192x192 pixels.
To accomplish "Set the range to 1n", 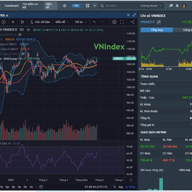I will (31, 187).
